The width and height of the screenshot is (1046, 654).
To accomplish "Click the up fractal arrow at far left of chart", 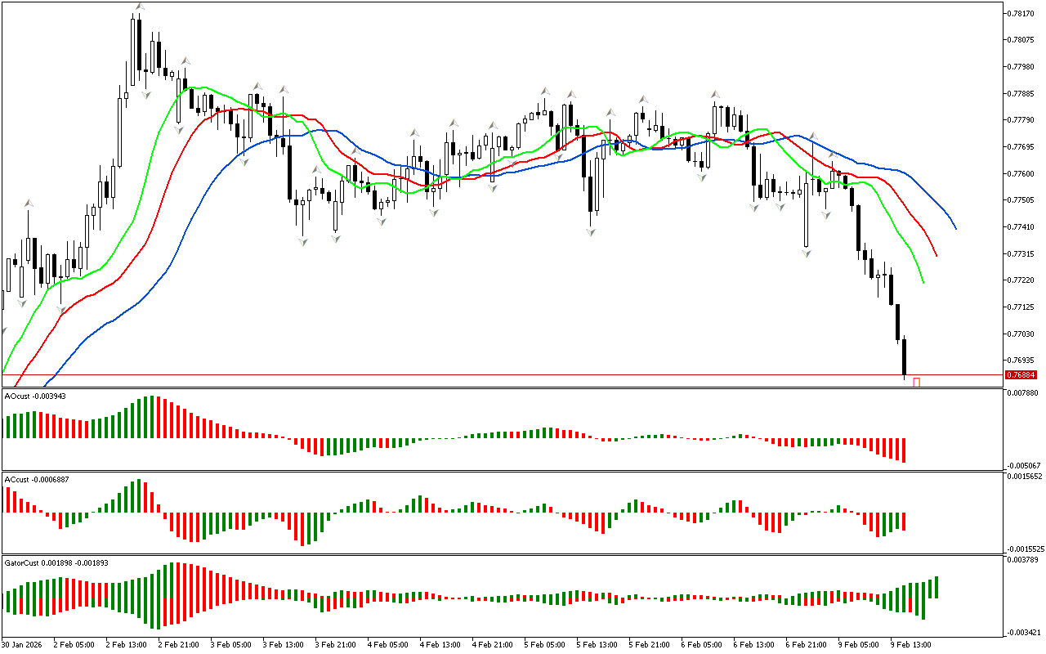I will pyautogui.click(x=28, y=202).
